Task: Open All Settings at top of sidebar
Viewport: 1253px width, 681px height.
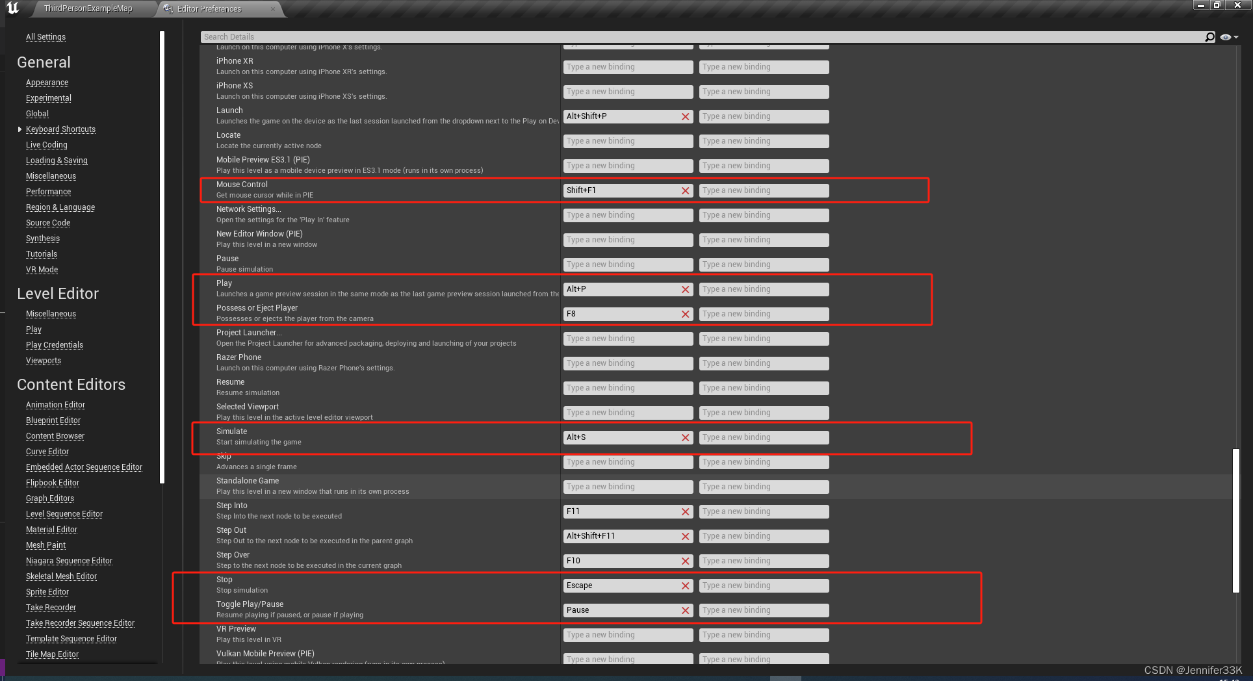Action: click(45, 36)
